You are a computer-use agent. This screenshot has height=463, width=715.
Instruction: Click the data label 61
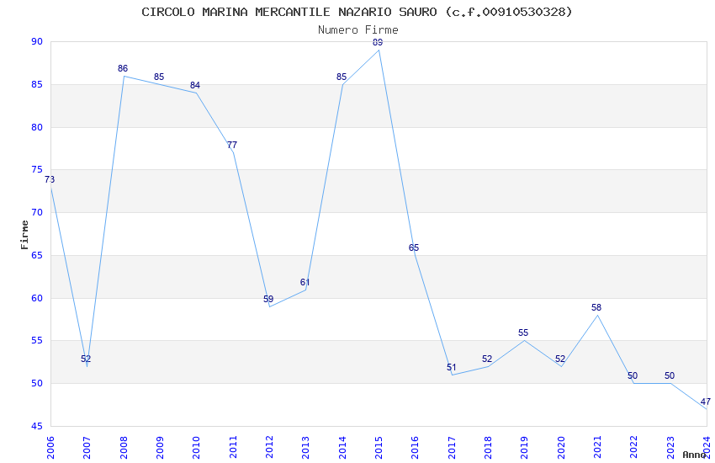[x=305, y=282]
